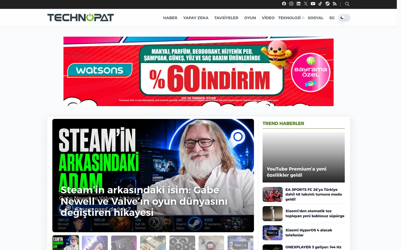The image size is (401, 250).
Task: Open Xiaomi kablosuz süpürge article link
Action: (315, 213)
